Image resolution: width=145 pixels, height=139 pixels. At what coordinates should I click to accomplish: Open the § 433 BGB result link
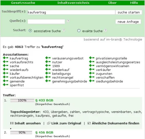(44, 100)
